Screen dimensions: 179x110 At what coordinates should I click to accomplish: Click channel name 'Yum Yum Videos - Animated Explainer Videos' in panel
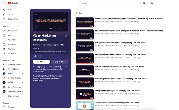point(49,45)
